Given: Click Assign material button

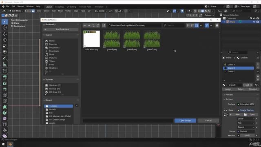Looking at the screenshot, I should click(x=228, y=89).
